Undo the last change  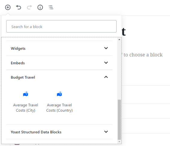click(19, 7)
